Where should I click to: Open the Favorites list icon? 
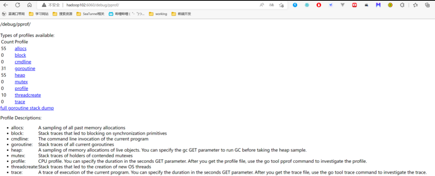(x=415, y=5)
